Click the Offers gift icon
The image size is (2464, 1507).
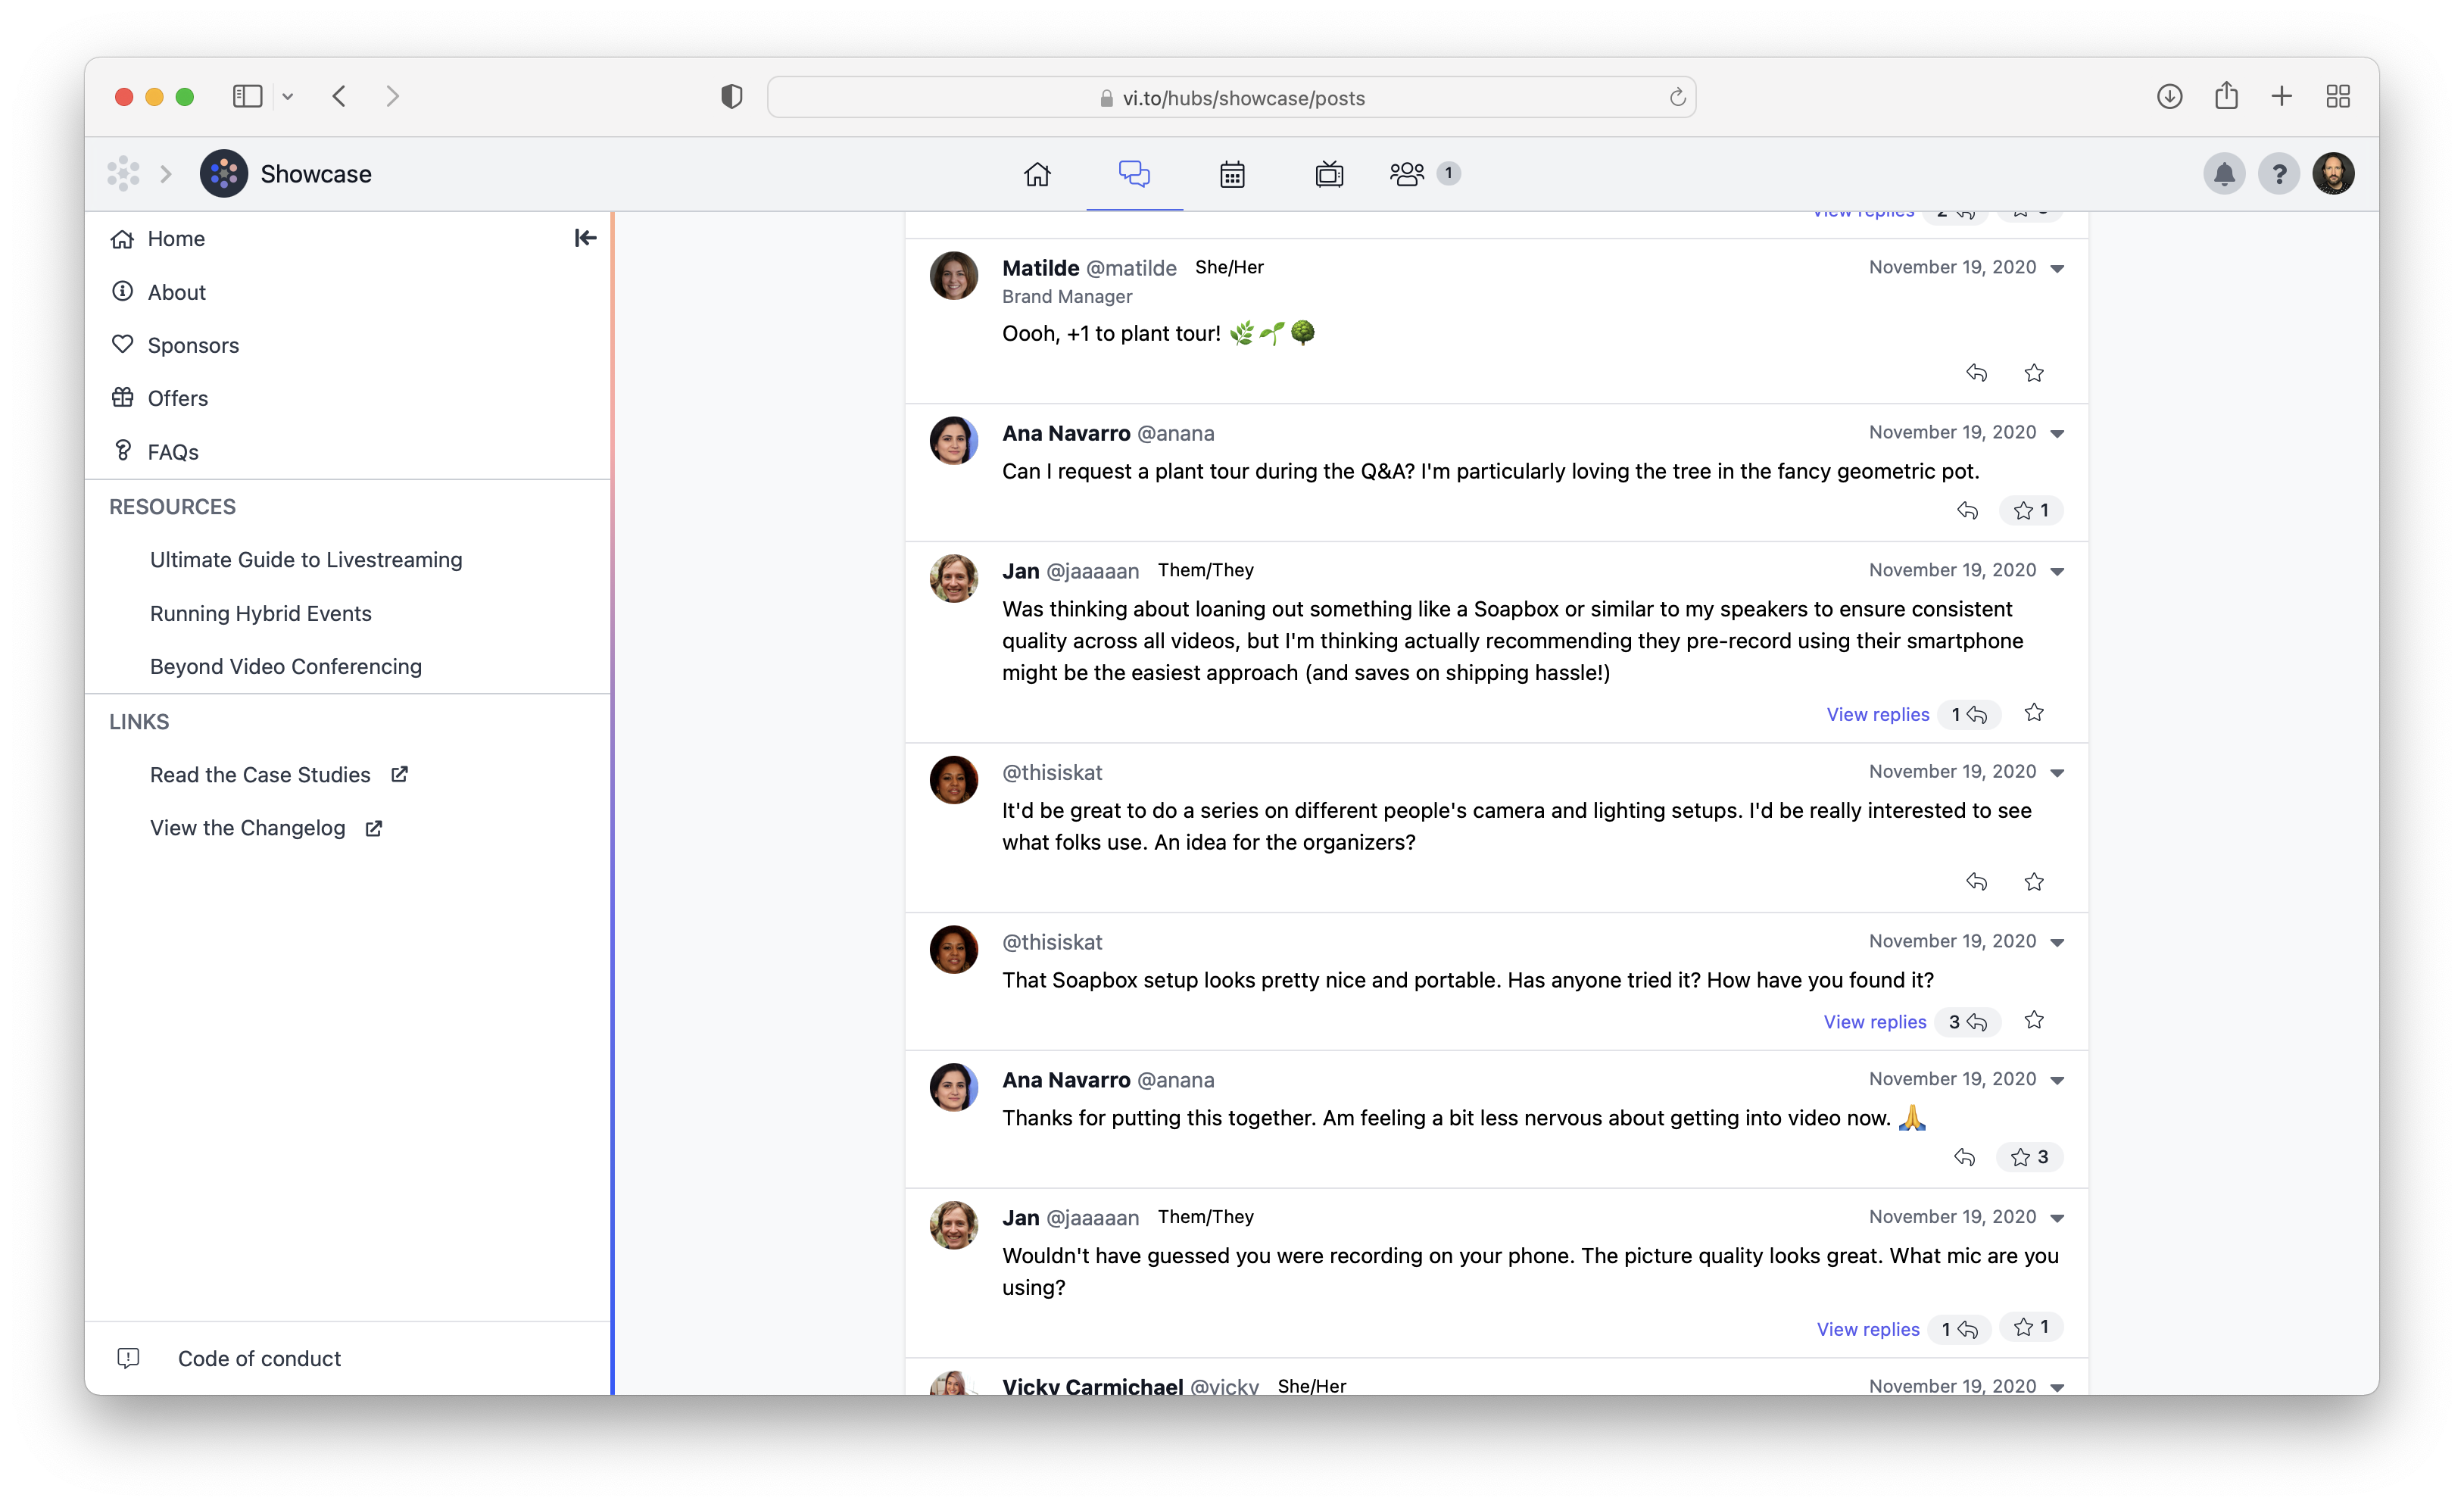coord(123,397)
